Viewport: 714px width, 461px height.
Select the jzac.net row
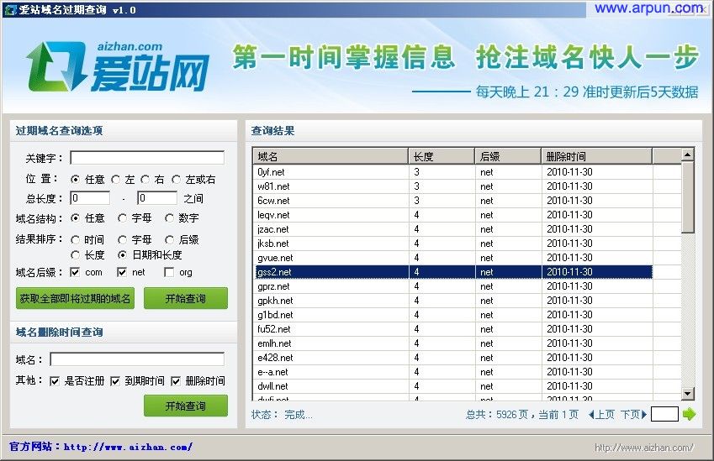coord(453,229)
